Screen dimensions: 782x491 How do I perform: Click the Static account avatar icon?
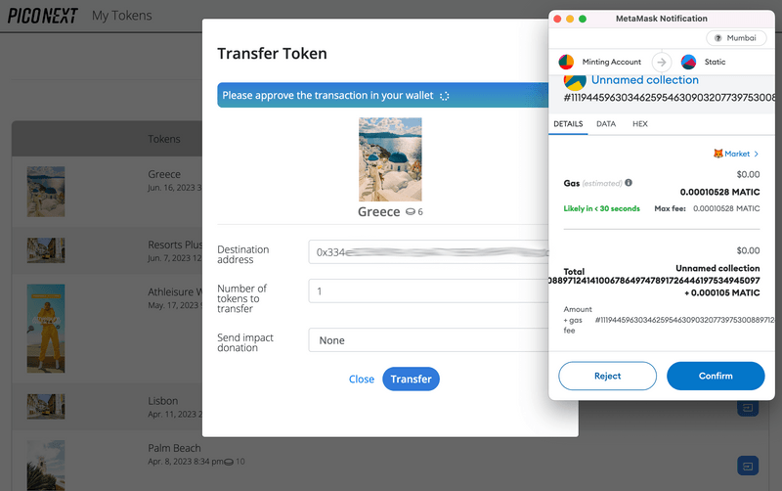click(x=688, y=62)
